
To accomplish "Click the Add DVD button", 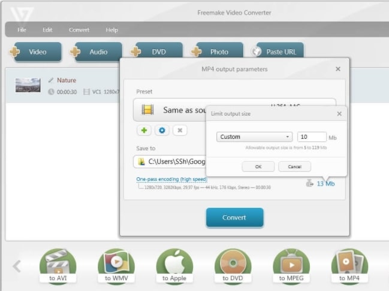I will 157,50.
